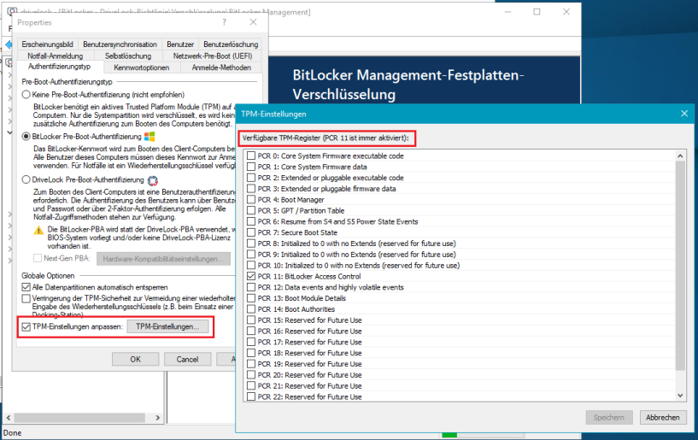
Task: Click the main window horizontal scrollbar thumb
Action: click(79, 418)
